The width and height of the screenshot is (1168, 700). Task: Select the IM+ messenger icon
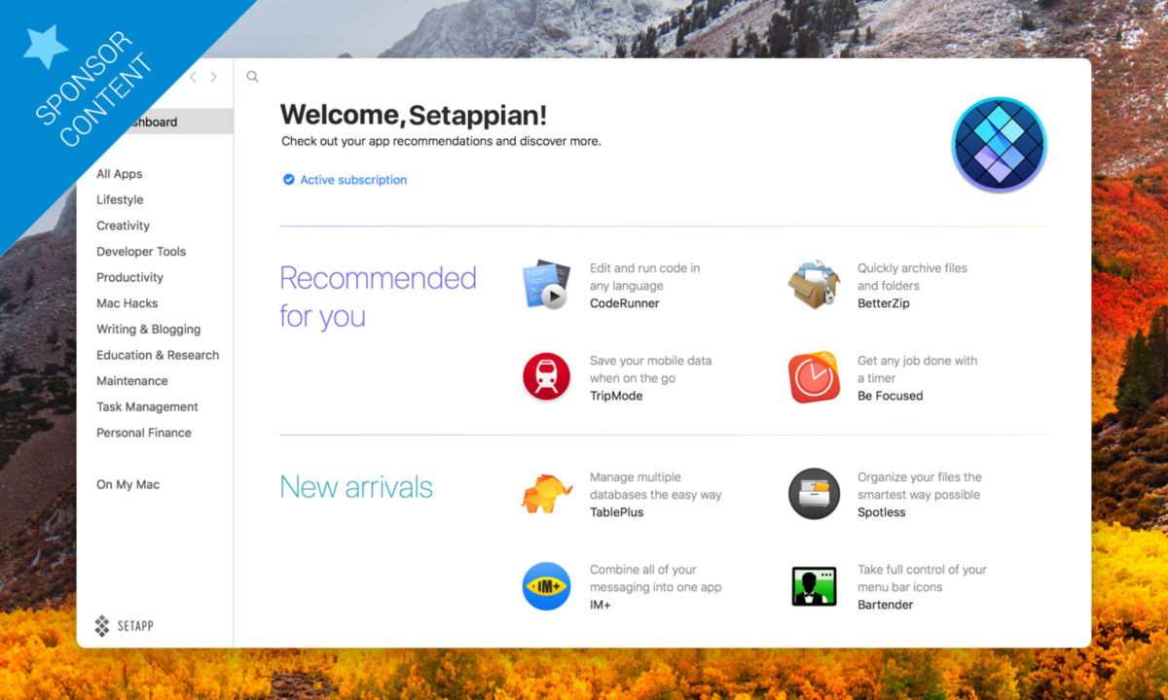546,586
